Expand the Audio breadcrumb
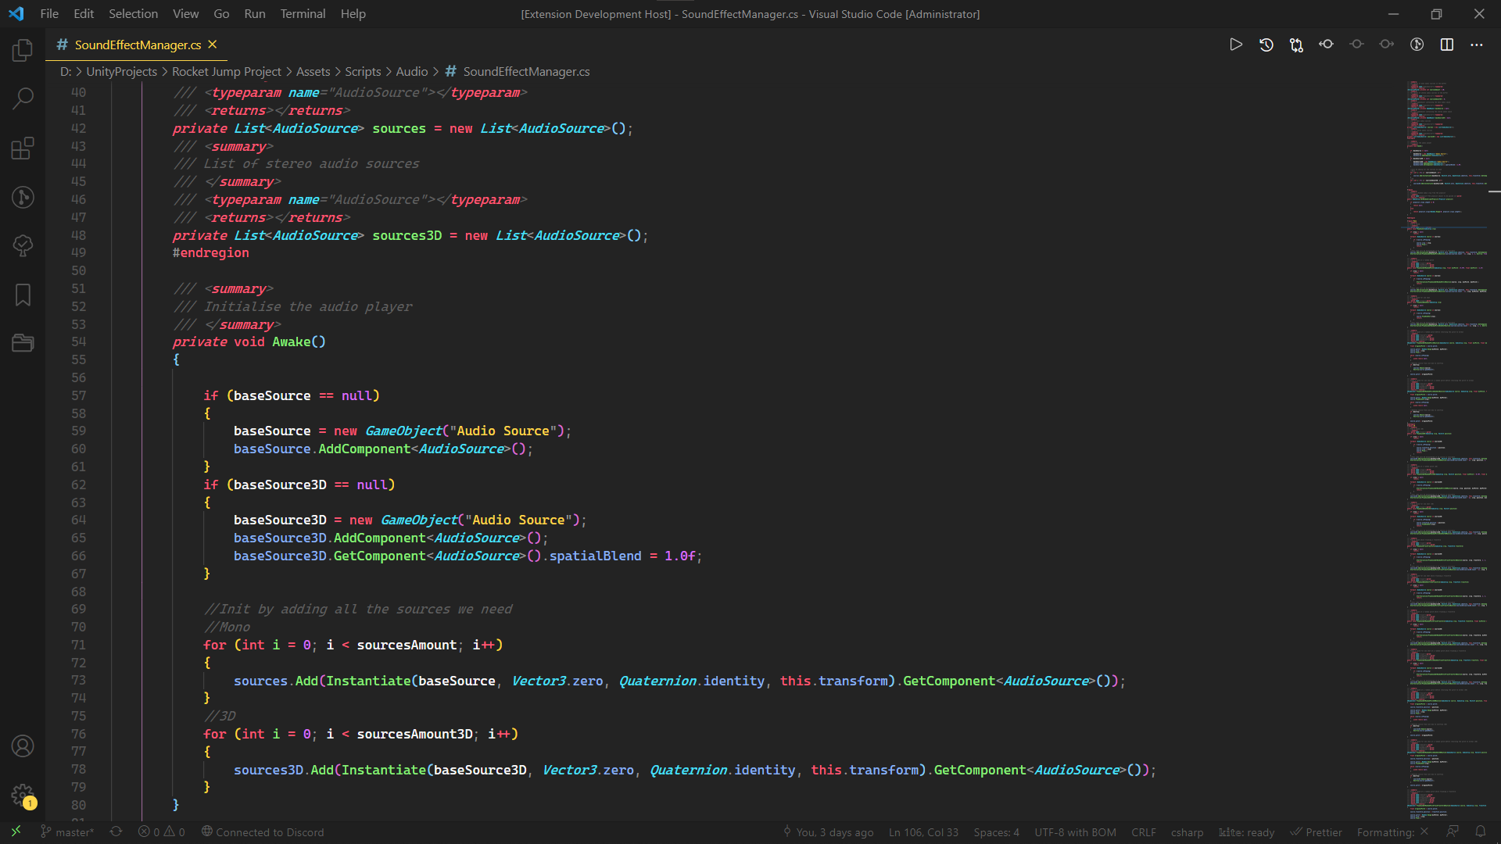The image size is (1501, 844). [x=411, y=71]
